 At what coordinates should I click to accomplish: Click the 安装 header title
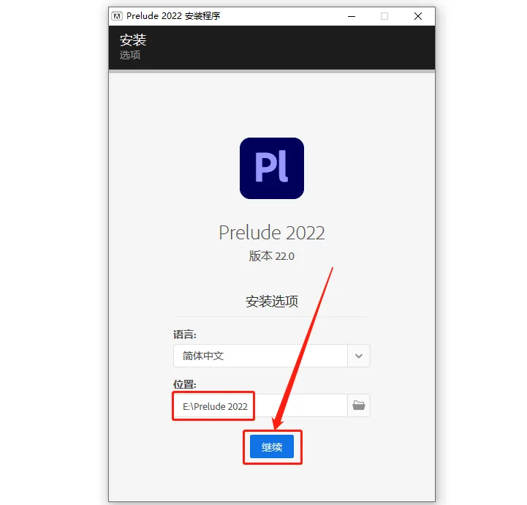pos(133,40)
